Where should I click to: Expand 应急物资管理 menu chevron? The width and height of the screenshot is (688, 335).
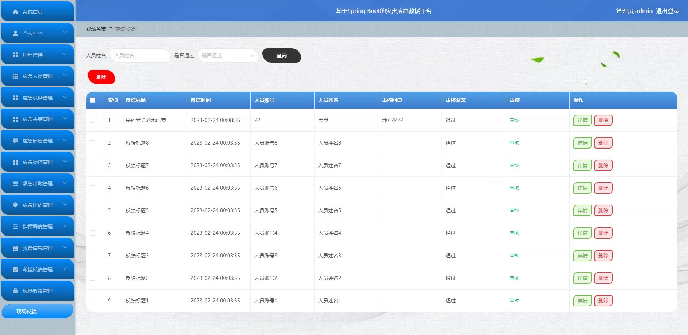pos(65,161)
